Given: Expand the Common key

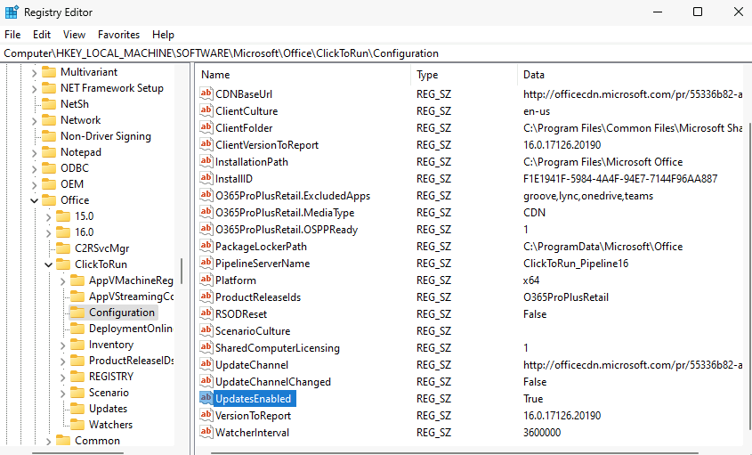Looking at the screenshot, I should (48, 441).
